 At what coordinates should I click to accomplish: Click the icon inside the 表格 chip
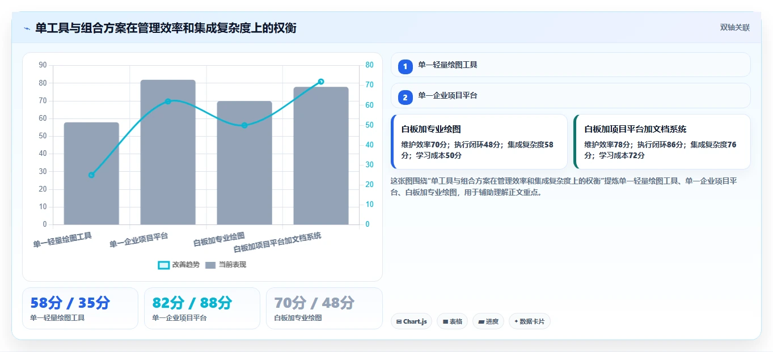pos(445,321)
